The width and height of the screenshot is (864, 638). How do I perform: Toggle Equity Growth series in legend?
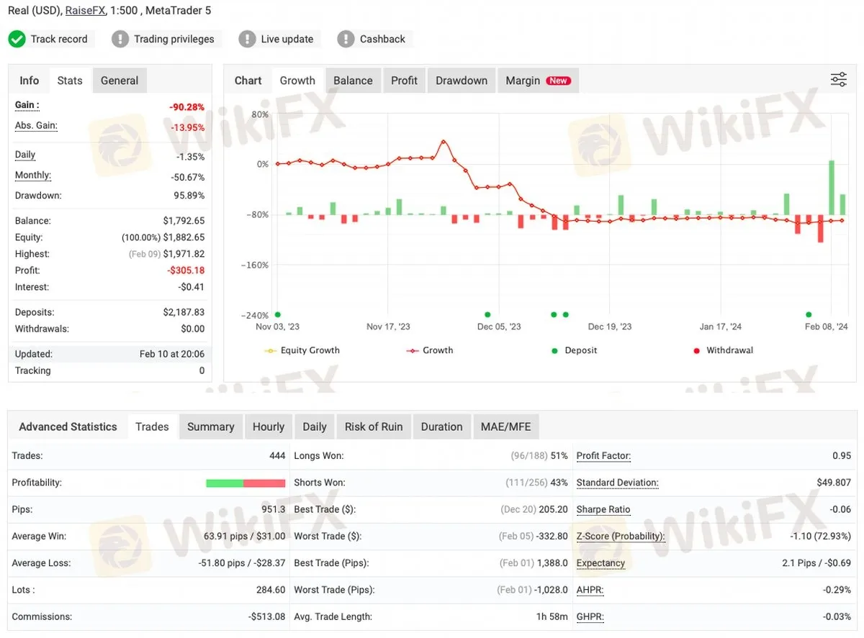tap(302, 350)
